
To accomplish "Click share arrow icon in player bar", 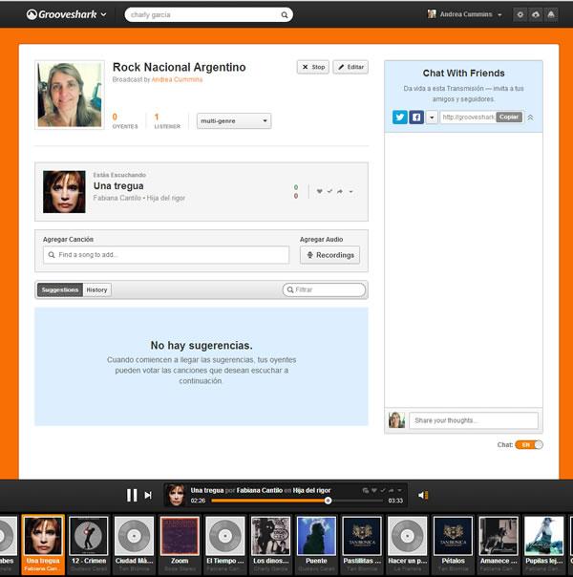I will coord(391,490).
